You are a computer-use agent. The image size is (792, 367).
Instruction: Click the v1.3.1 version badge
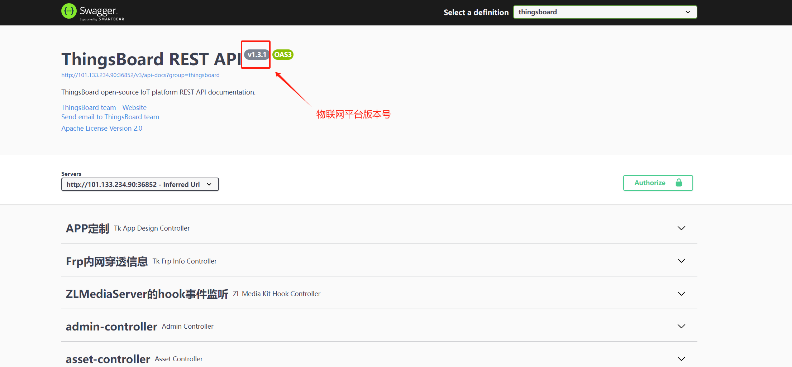257,55
